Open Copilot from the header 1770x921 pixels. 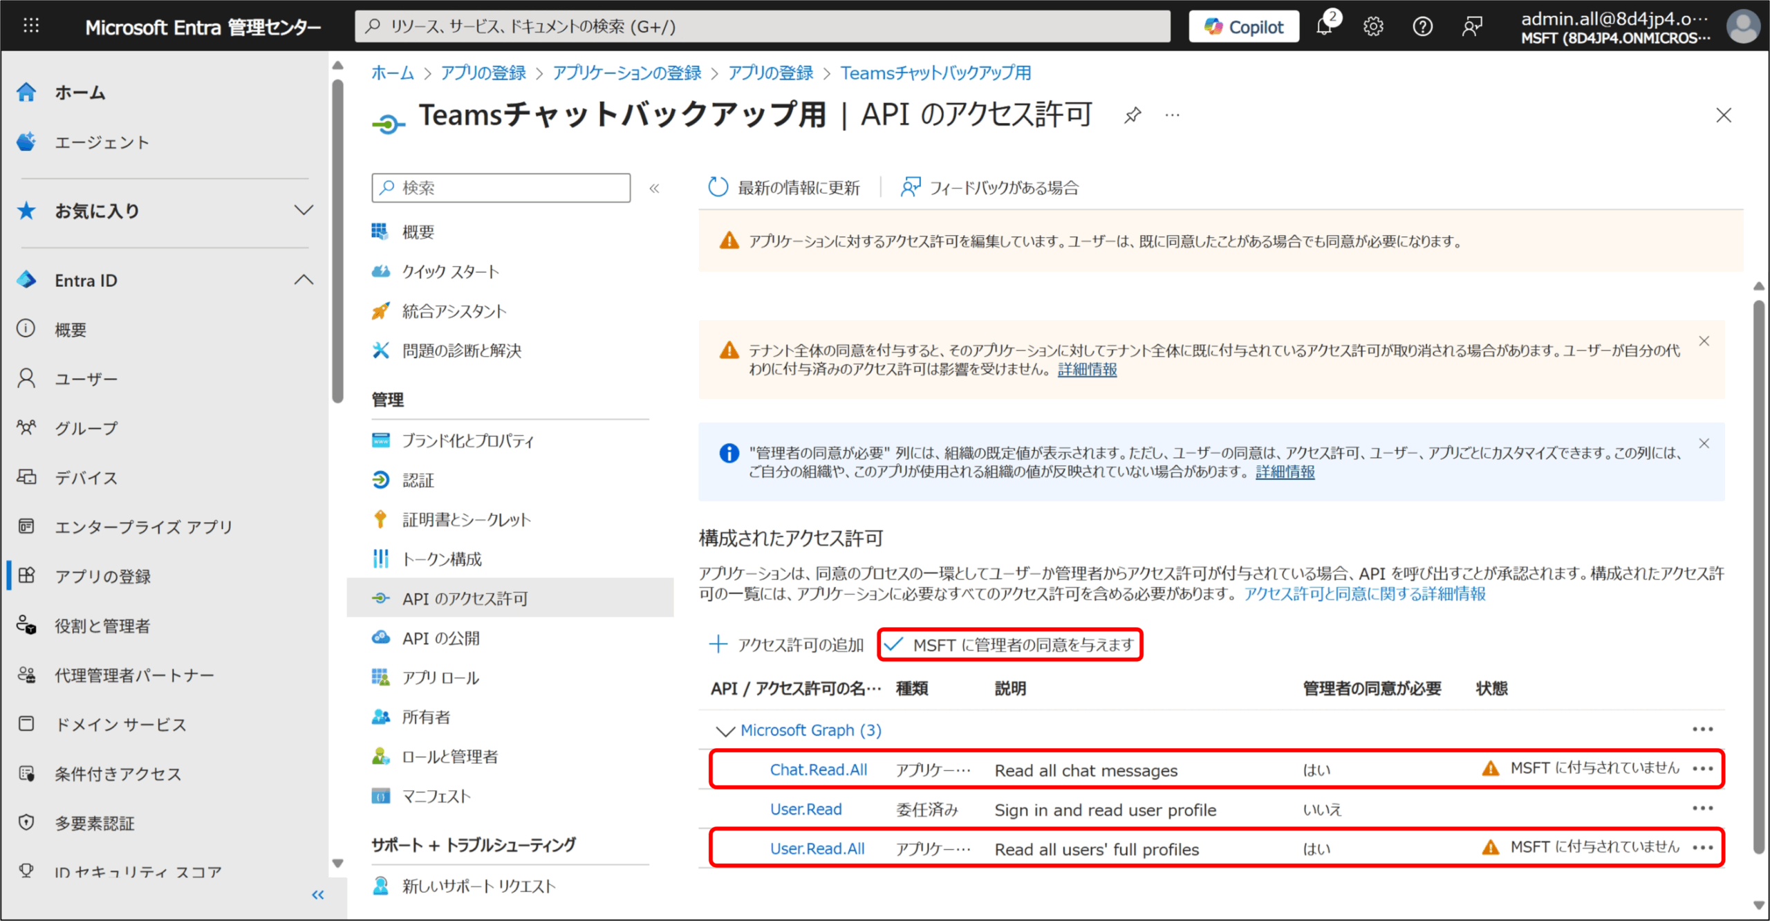(1244, 27)
